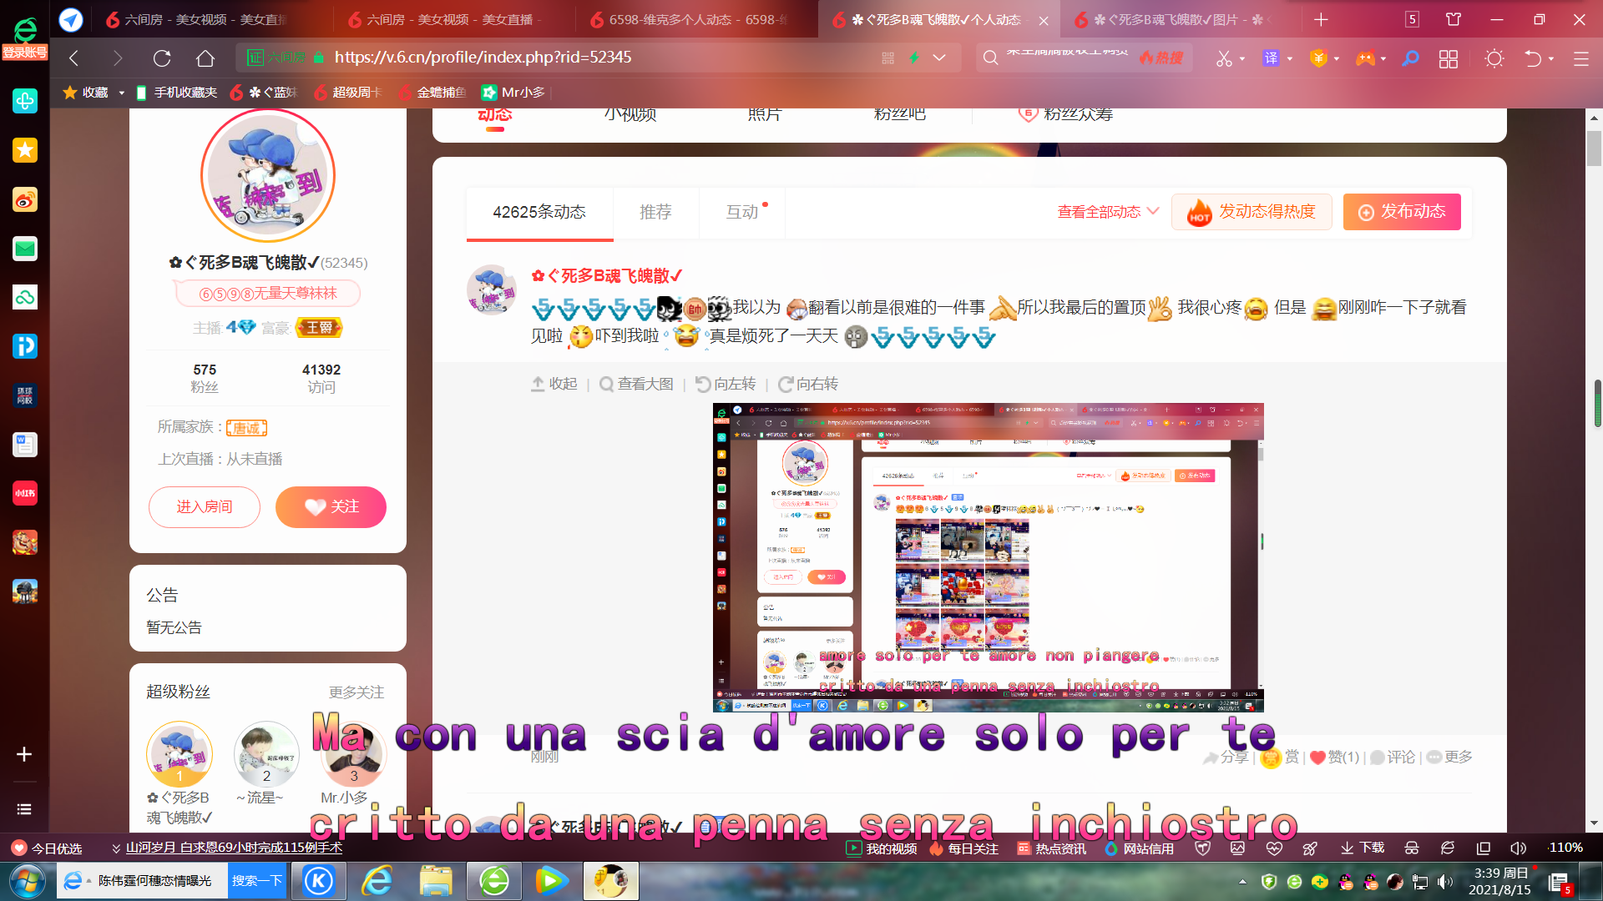1603x901 pixels.
Task: Click 搜索一下 taskbar search button
Action: click(257, 881)
